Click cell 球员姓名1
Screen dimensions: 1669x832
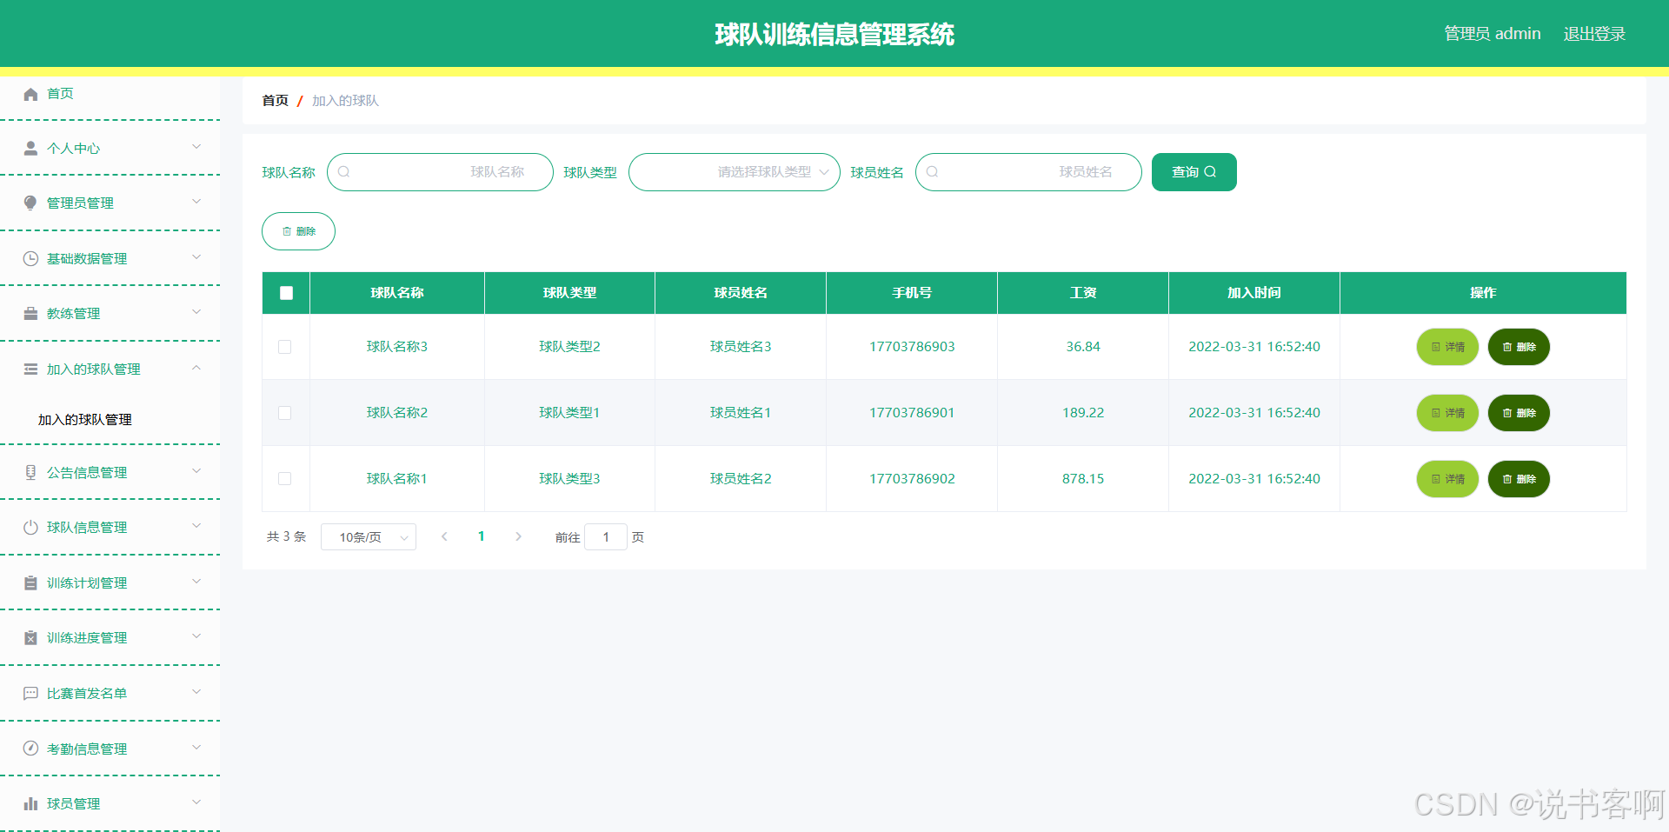point(741,413)
